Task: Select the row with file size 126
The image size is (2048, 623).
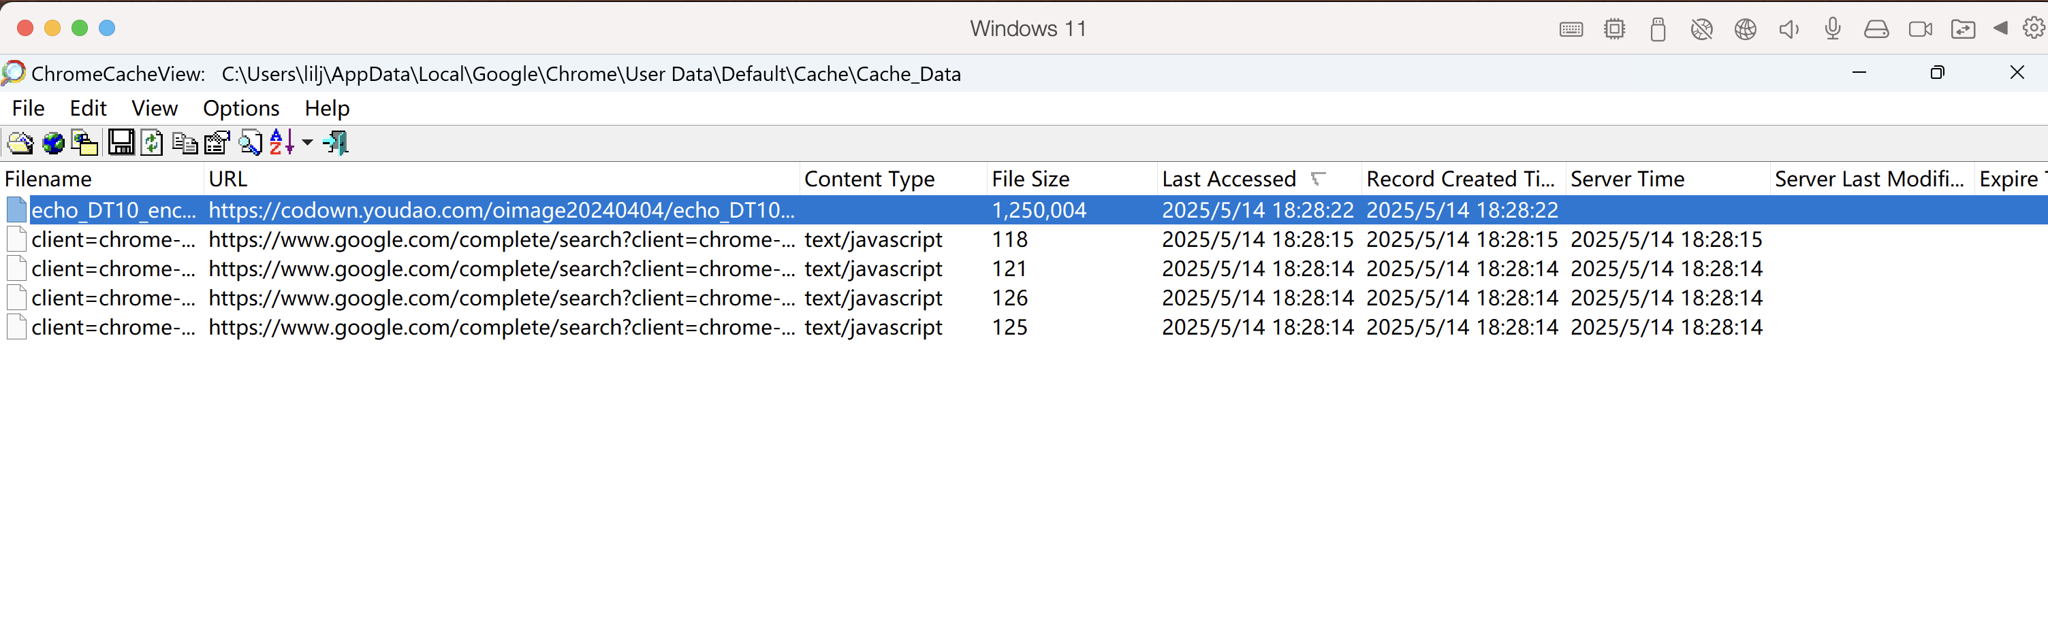Action: pyautogui.click(x=1024, y=298)
